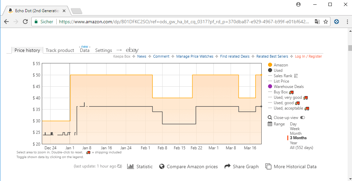Click the translate page icon
Viewport: 352px width, 181px height.
pos(317,22)
